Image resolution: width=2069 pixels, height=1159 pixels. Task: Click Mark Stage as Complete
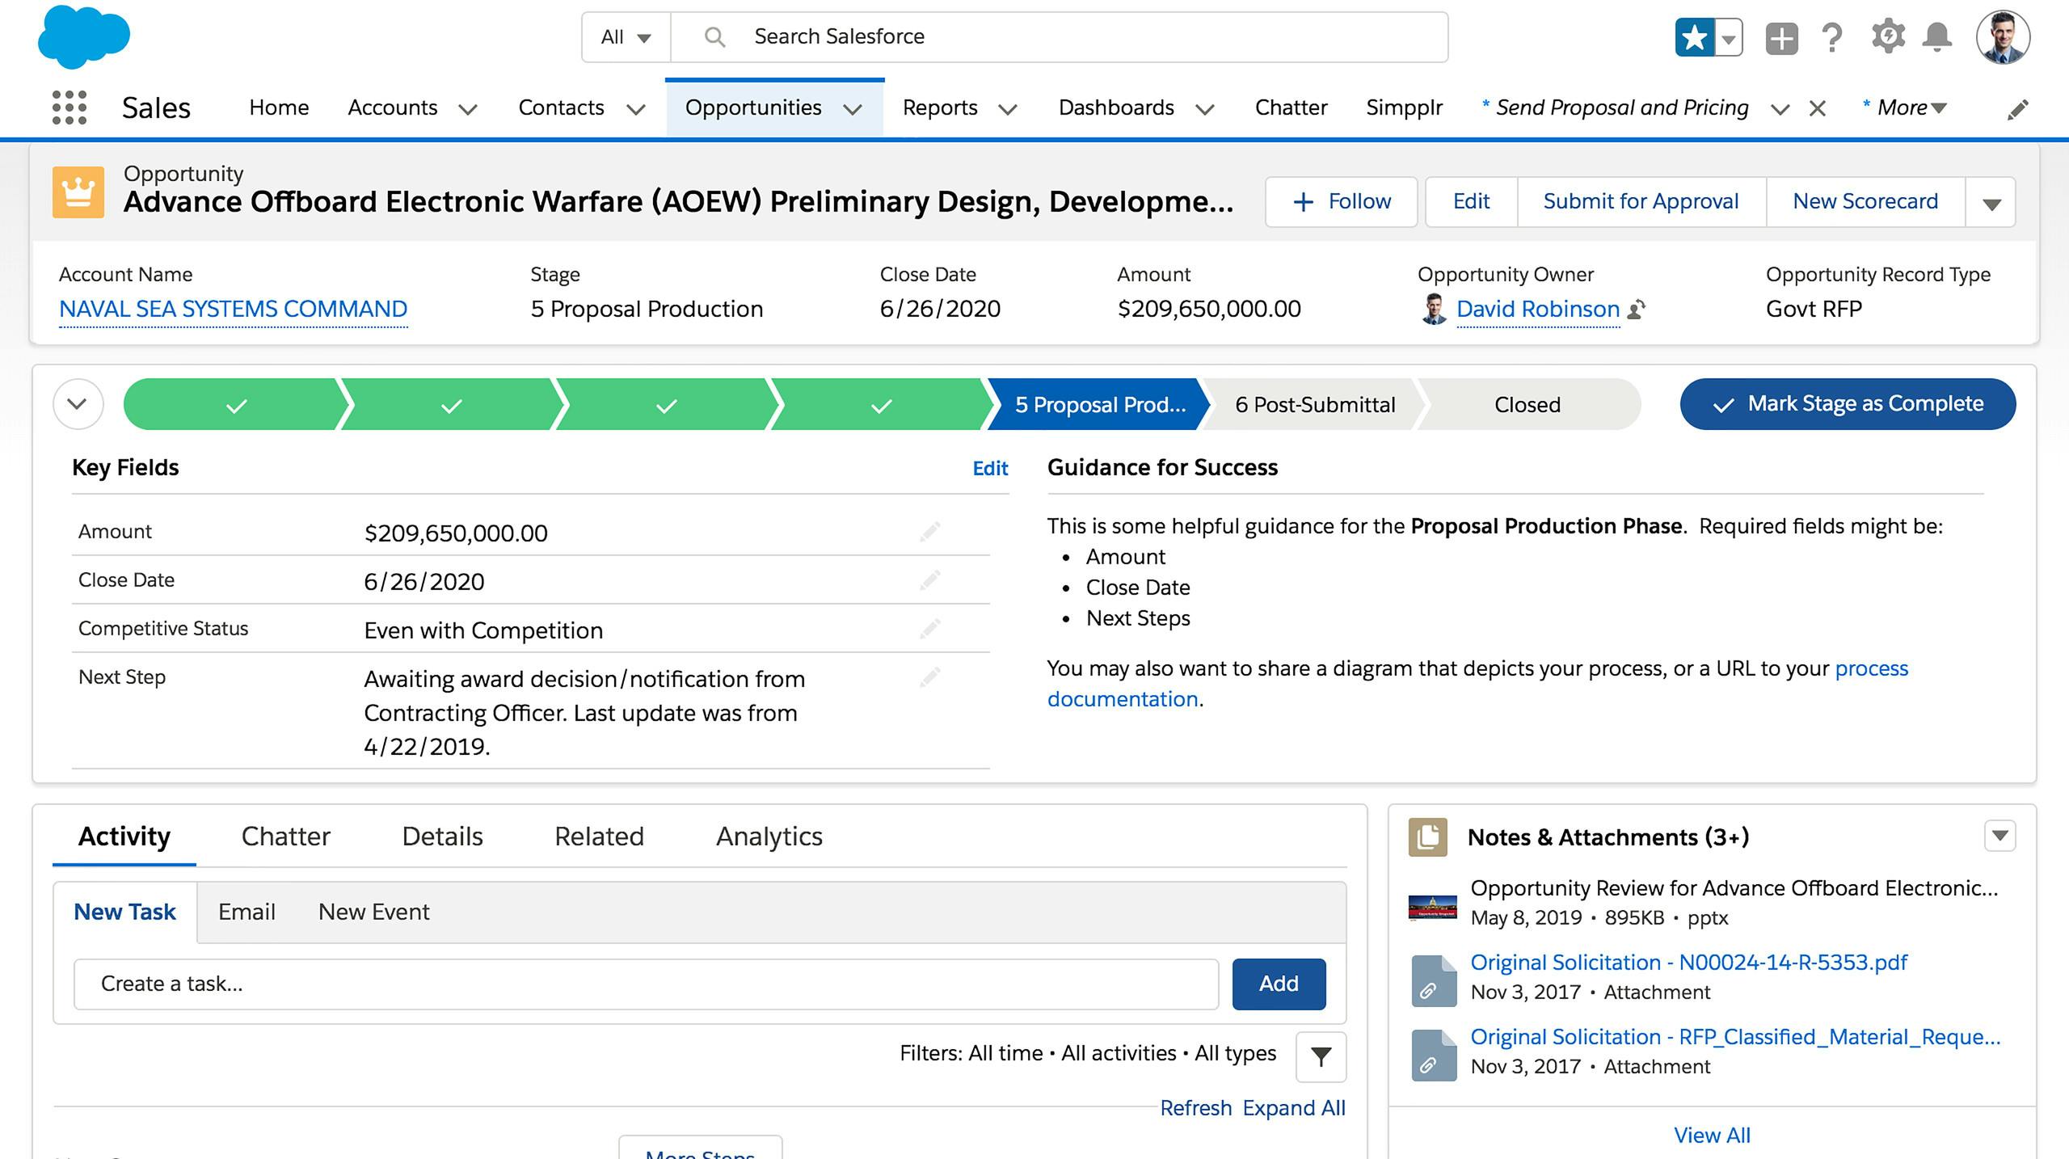pyautogui.click(x=1848, y=403)
